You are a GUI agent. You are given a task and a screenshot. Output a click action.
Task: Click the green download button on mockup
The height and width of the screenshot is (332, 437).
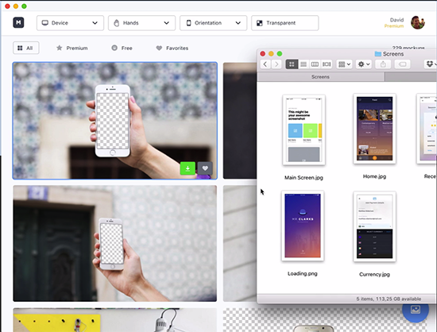[188, 168]
